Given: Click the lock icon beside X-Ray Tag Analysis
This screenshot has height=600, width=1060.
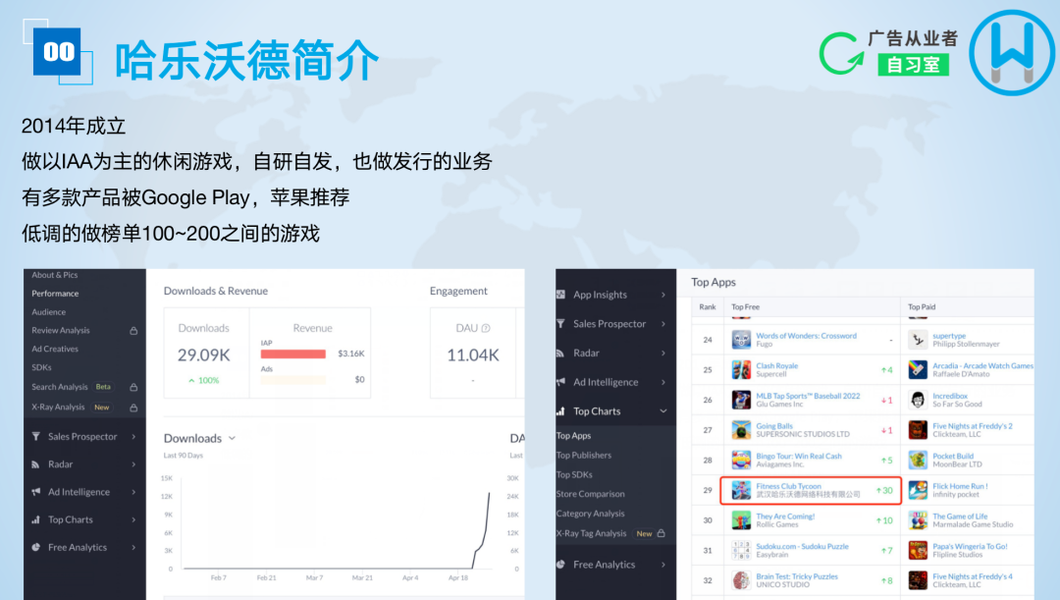Looking at the screenshot, I should [661, 533].
